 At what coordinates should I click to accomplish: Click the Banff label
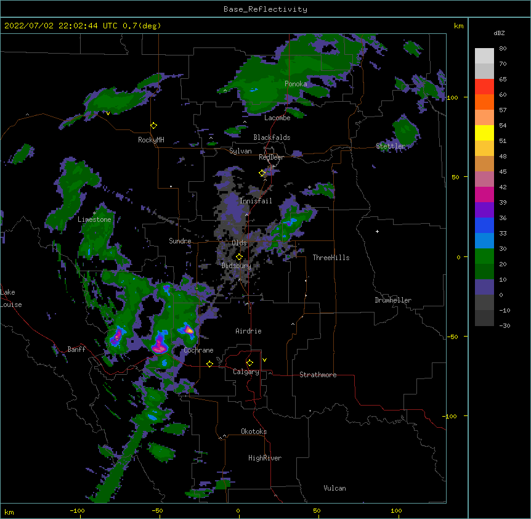coord(76,349)
